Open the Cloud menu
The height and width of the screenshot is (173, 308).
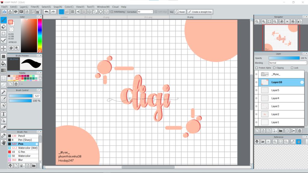(115, 7)
